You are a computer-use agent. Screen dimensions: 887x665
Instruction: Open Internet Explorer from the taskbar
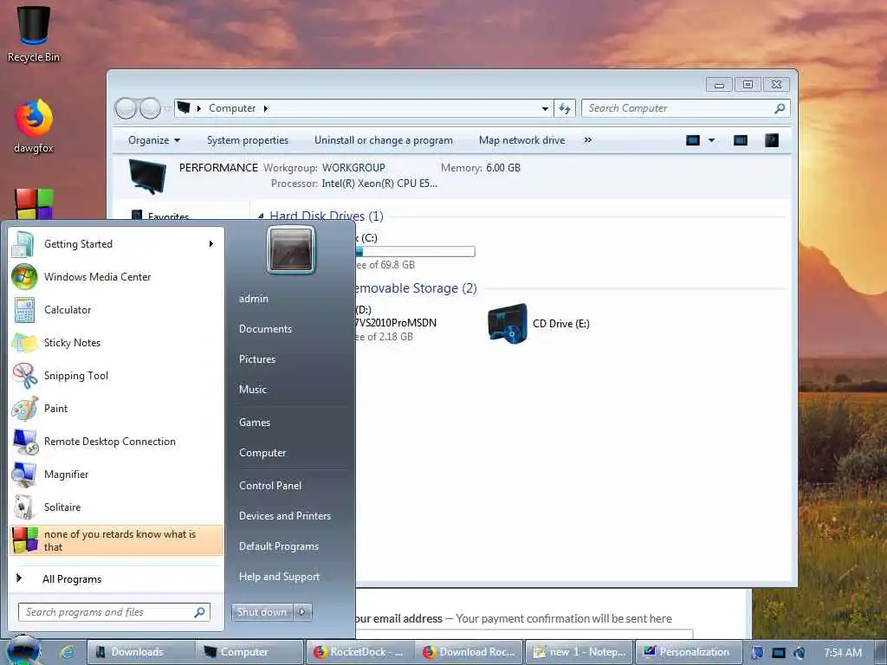click(67, 652)
